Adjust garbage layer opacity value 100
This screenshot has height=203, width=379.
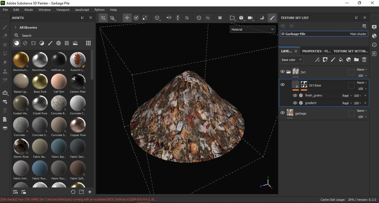(362, 117)
